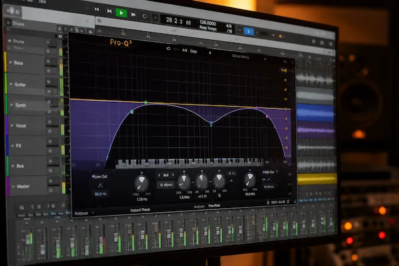Screen dimensions: 399x266
Task: Select the next band with right arrow near Bell
Action: (x=173, y=175)
